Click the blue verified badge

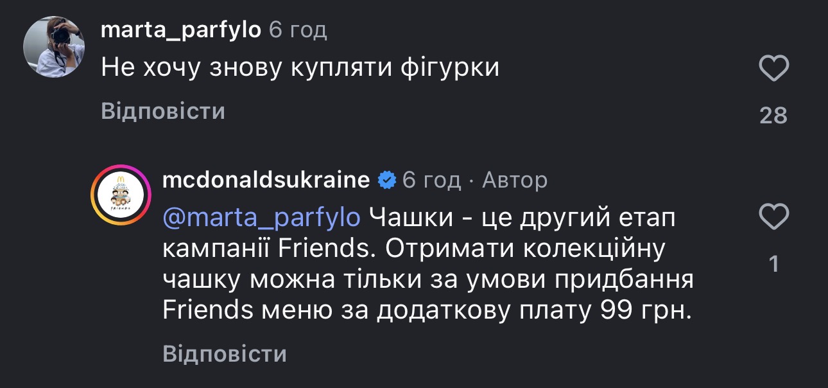386,181
